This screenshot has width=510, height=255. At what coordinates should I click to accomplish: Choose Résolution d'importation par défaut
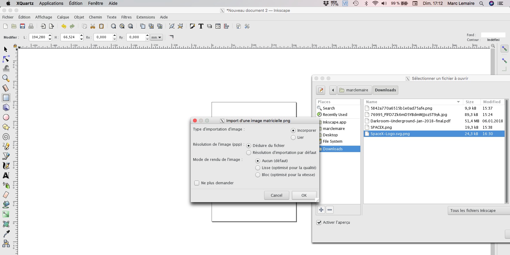coord(249,153)
